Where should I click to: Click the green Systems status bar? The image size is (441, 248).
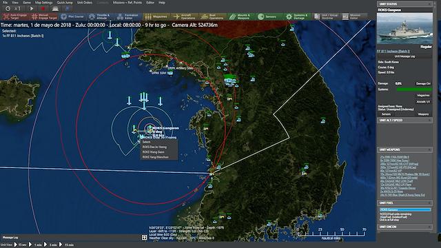coord(414,90)
